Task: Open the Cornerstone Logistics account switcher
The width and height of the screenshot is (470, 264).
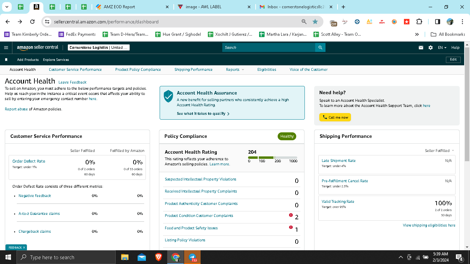Action: [99, 47]
